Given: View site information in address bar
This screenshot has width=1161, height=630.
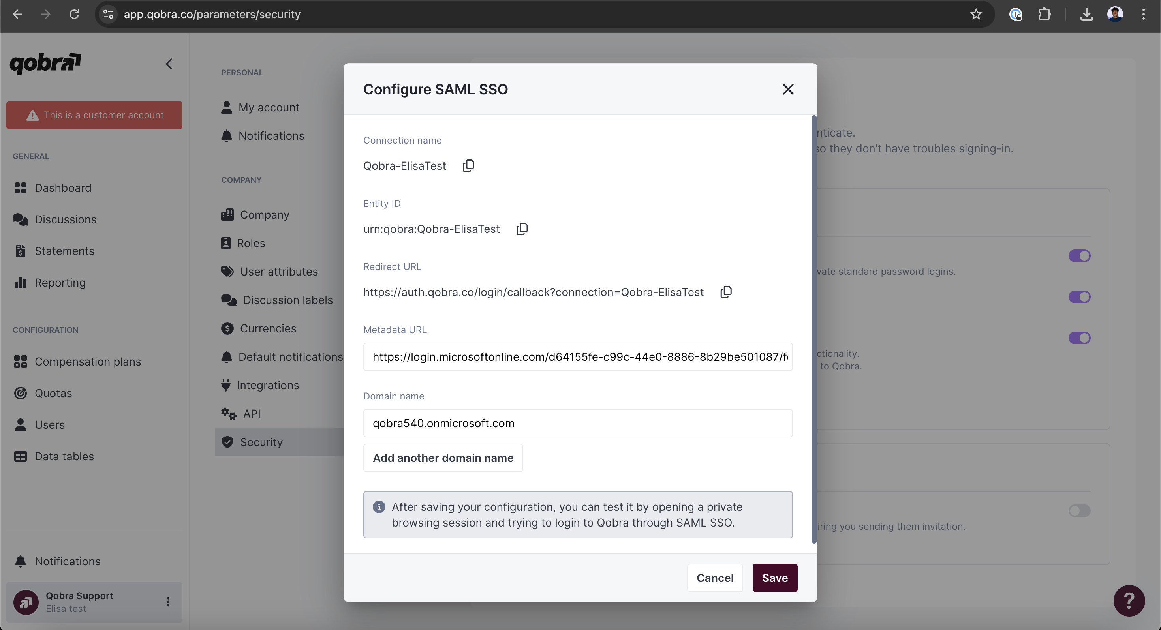Looking at the screenshot, I should [x=108, y=15].
